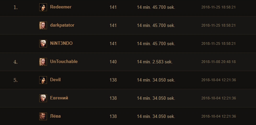Click NiNT3NDO's white-haired hero portrait
The height and width of the screenshot is (125, 256).
coord(43,43)
